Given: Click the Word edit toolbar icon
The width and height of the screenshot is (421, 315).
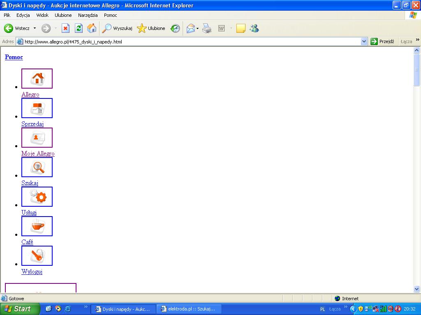Looking at the screenshot, I should pos(222,28).
